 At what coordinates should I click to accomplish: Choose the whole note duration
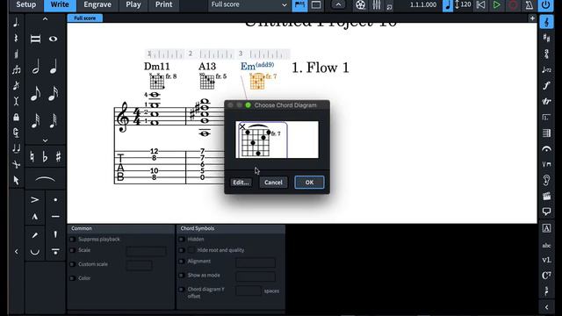[x=53, y=39]
